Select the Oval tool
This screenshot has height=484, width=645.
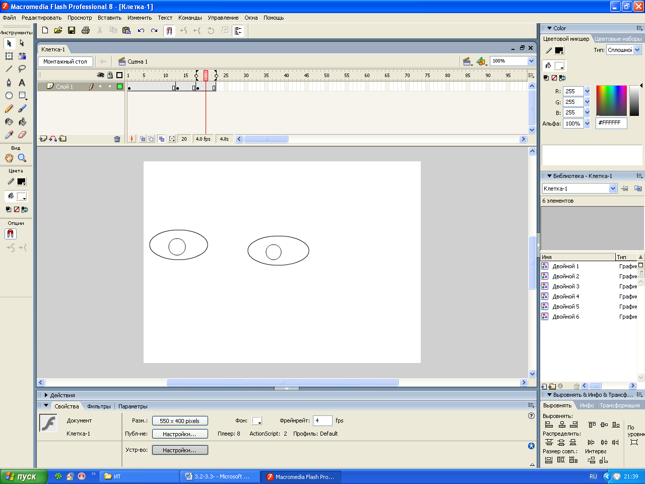pos(9,95)
